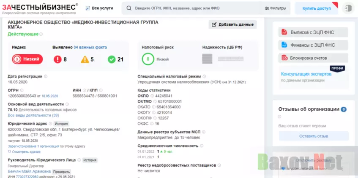The image size is (358, 178).
Task: Click info icon beside ИНН
Action: click(x=84, y=90)
